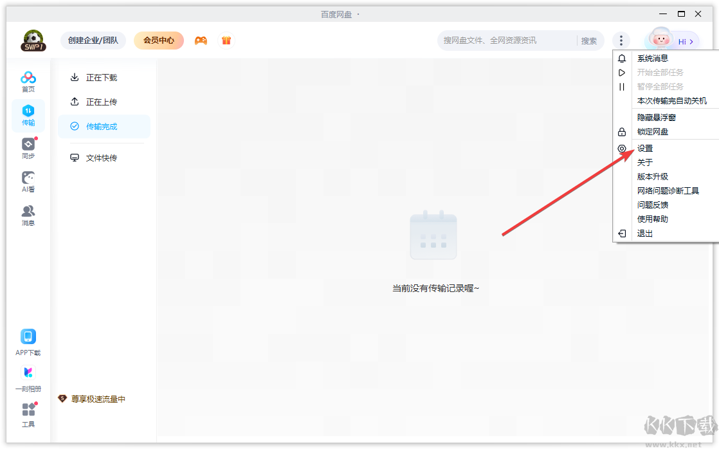This screenshot has width=719, height=449.
Task: Open the gift box promotion icon
Action: (226, 40)
